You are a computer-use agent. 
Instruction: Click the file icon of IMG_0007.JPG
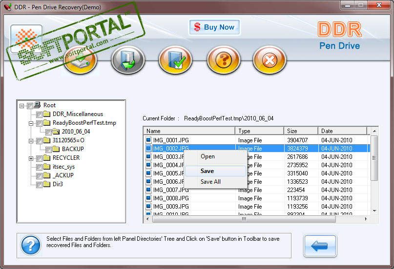pos(149,190)
